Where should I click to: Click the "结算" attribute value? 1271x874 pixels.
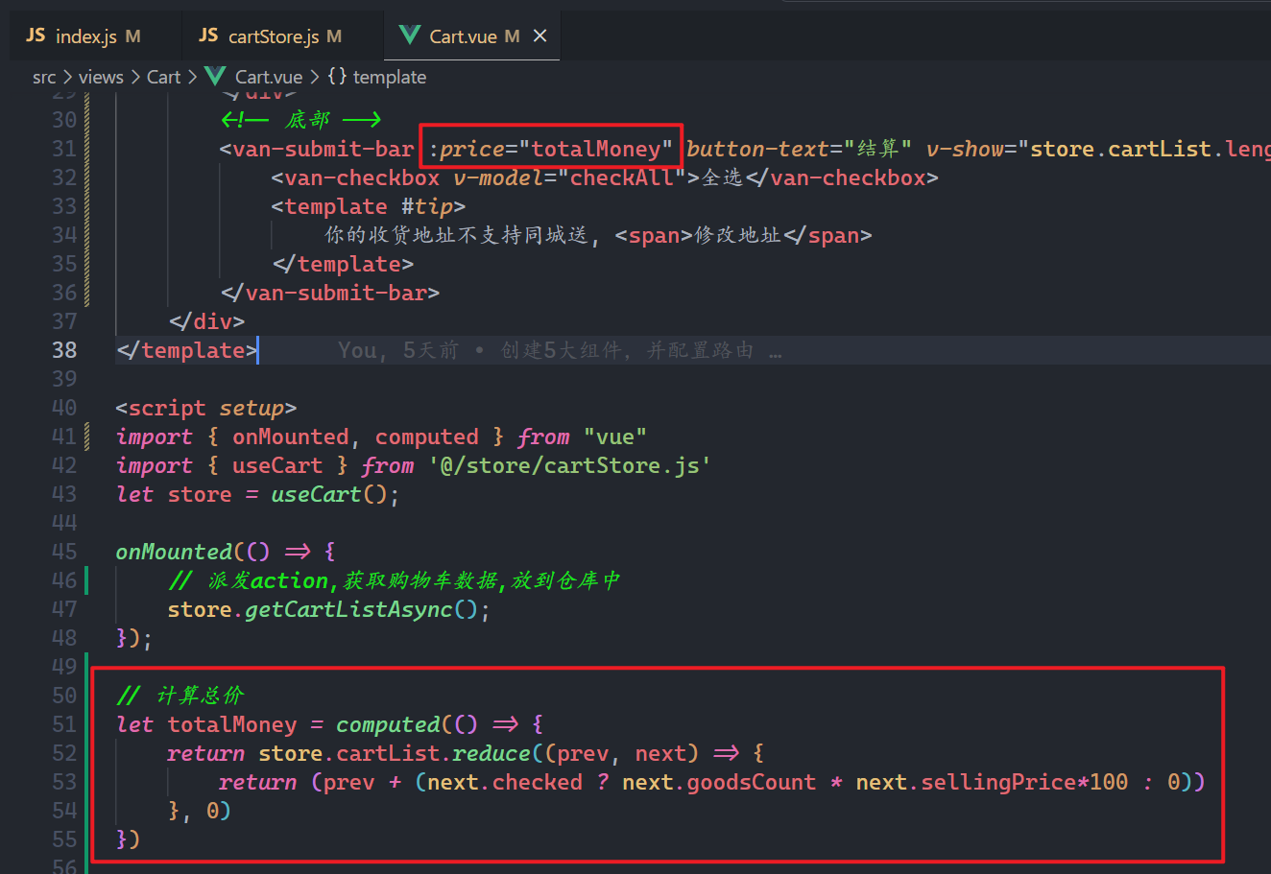click(x=877, y=149)
